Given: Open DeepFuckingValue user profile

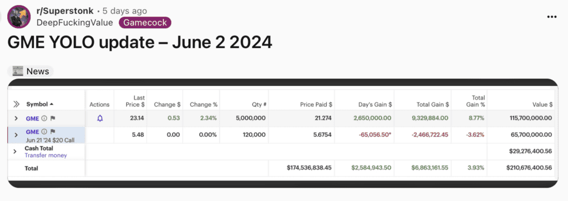Looking at the screenshot, I should point(75,23).
